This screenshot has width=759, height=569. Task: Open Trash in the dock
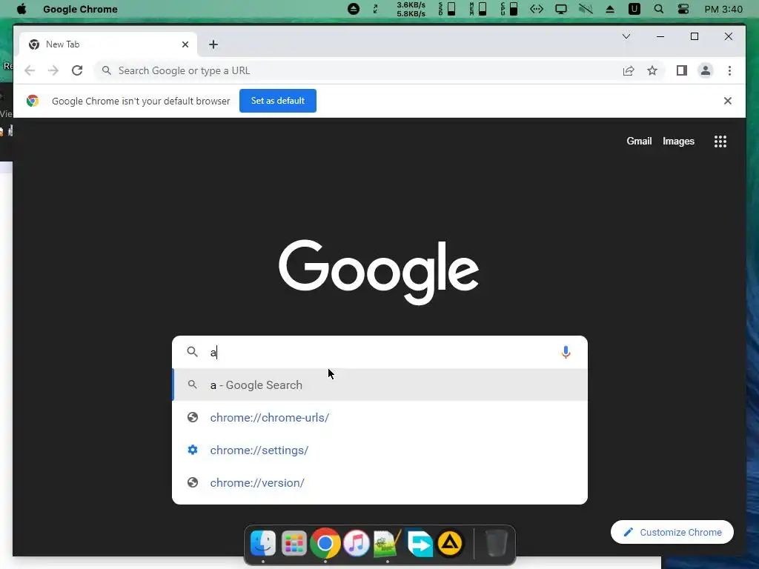tap(496, 543)
